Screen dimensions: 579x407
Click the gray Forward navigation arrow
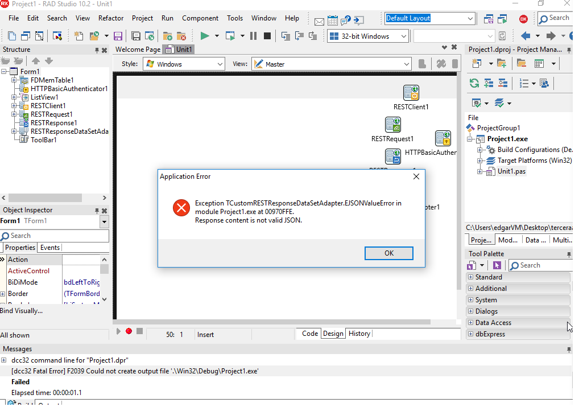(551, 36)
